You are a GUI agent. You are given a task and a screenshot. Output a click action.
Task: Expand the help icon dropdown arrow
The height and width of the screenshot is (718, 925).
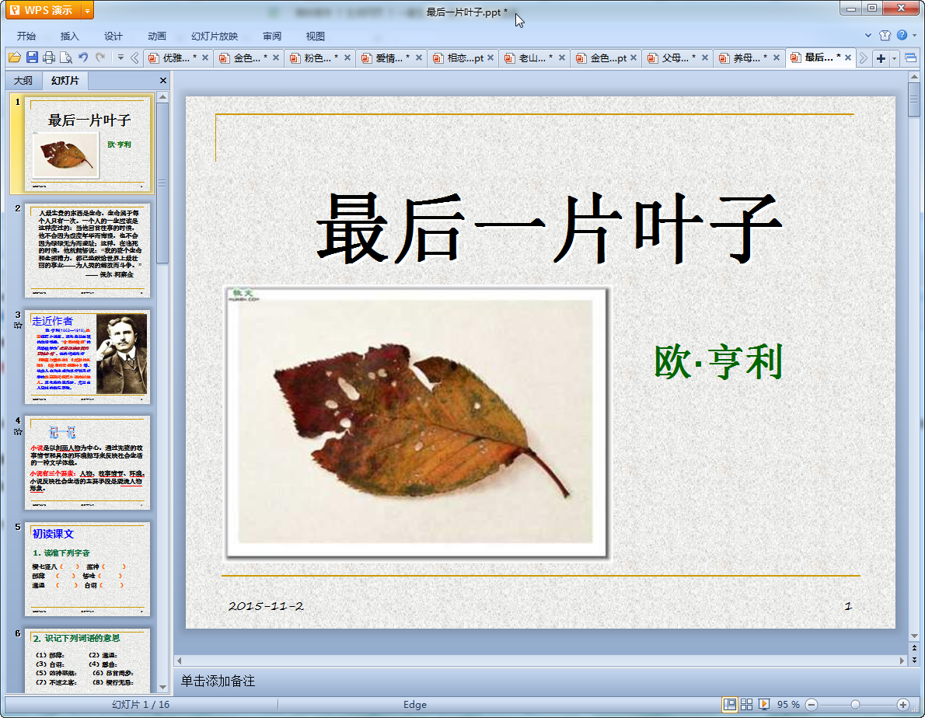(x=915, y=36)
